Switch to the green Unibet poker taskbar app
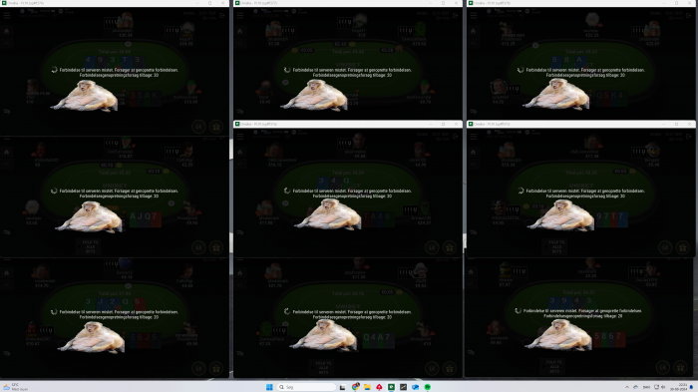Image resolution: width=698 pixels, height=392 pixels. [391, 387]
